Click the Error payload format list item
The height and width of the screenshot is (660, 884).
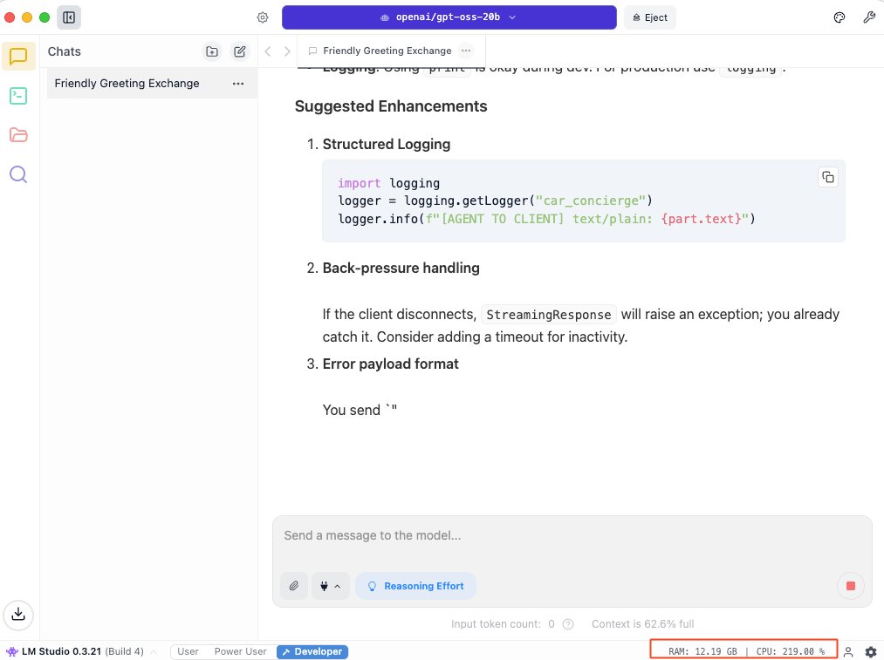390,364
